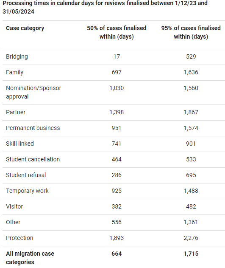Click the table title about processing times
The height and width of the screenshot is (268, 225).
[105, 7]
